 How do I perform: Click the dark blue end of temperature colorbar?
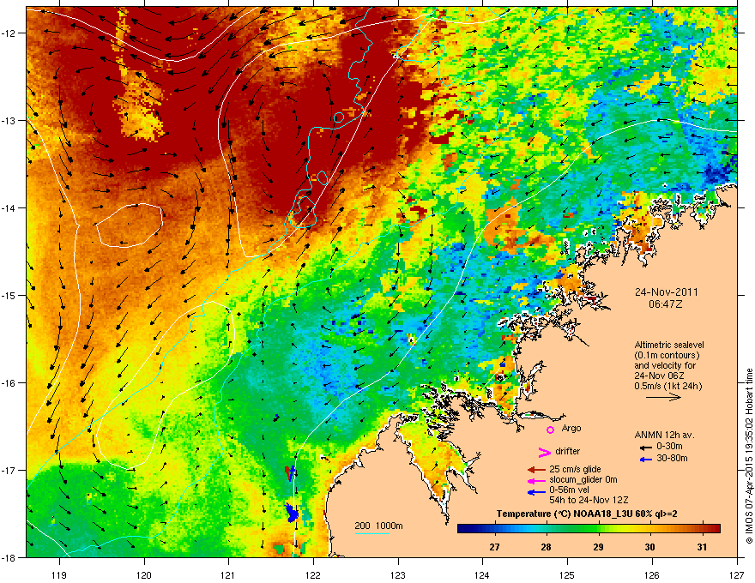[462, 529]
